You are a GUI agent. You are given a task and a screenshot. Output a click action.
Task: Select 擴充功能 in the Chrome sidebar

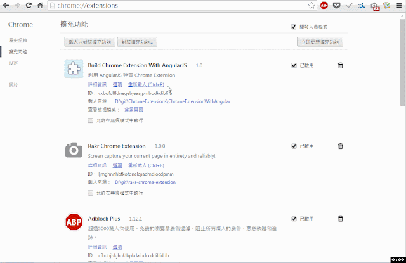pos(18,52)
